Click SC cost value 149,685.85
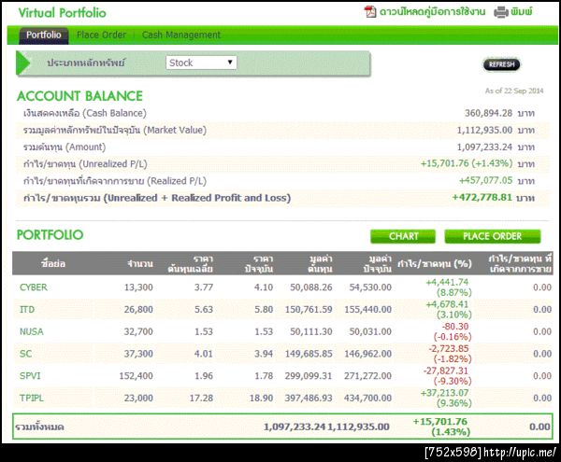Screen dimensions: 561x462 click(x=309, y=354)
